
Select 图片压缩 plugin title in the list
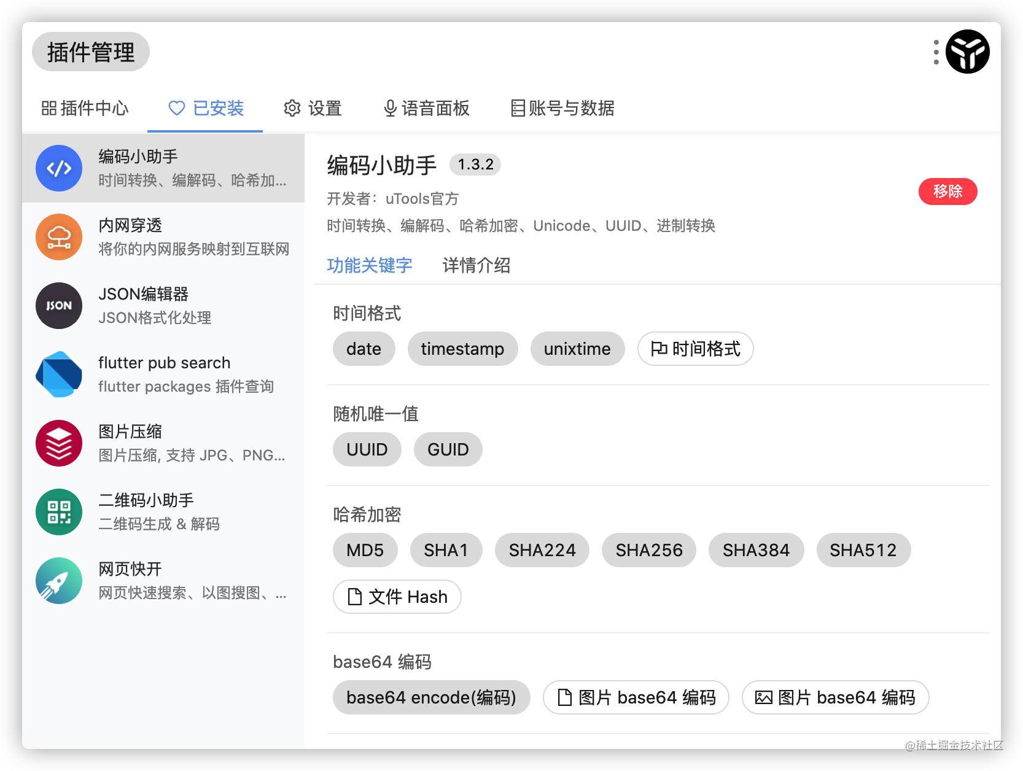[x=130, y=432]
